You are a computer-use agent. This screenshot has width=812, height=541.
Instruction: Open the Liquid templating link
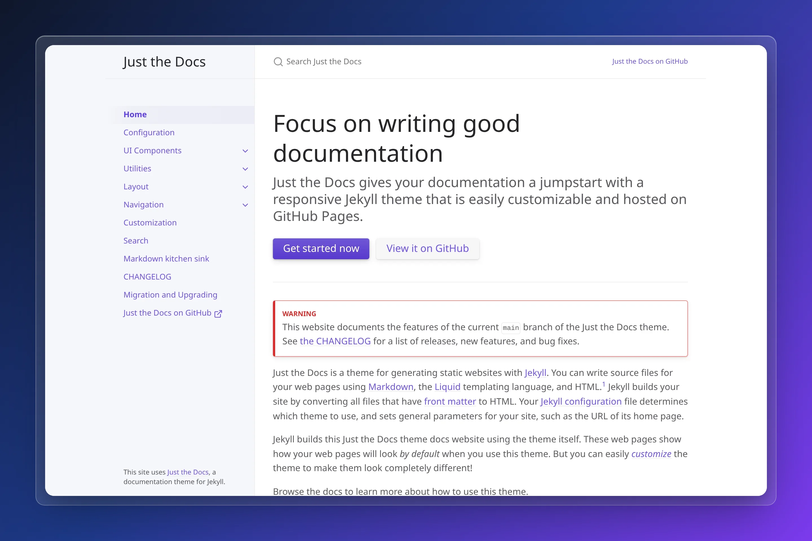(447, 387)
